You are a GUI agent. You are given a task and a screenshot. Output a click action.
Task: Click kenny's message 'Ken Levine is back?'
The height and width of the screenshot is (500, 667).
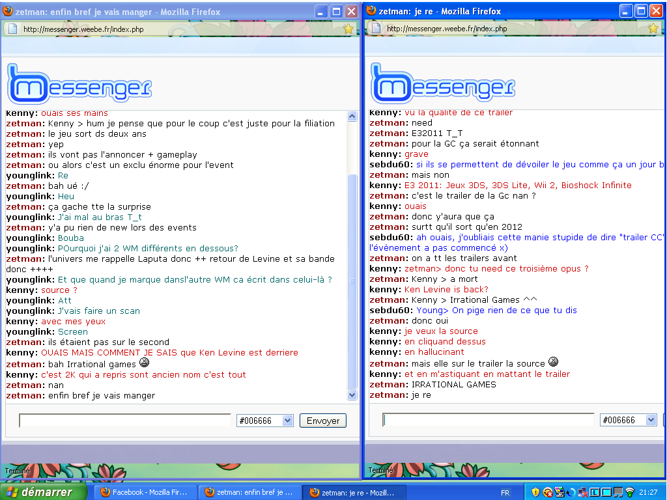click(446, 289)
